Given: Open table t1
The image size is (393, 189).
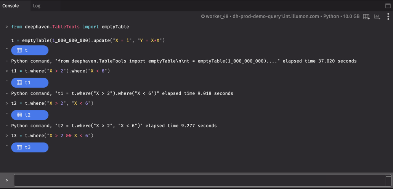Looking at the screenshot, I should click(30, 83).
